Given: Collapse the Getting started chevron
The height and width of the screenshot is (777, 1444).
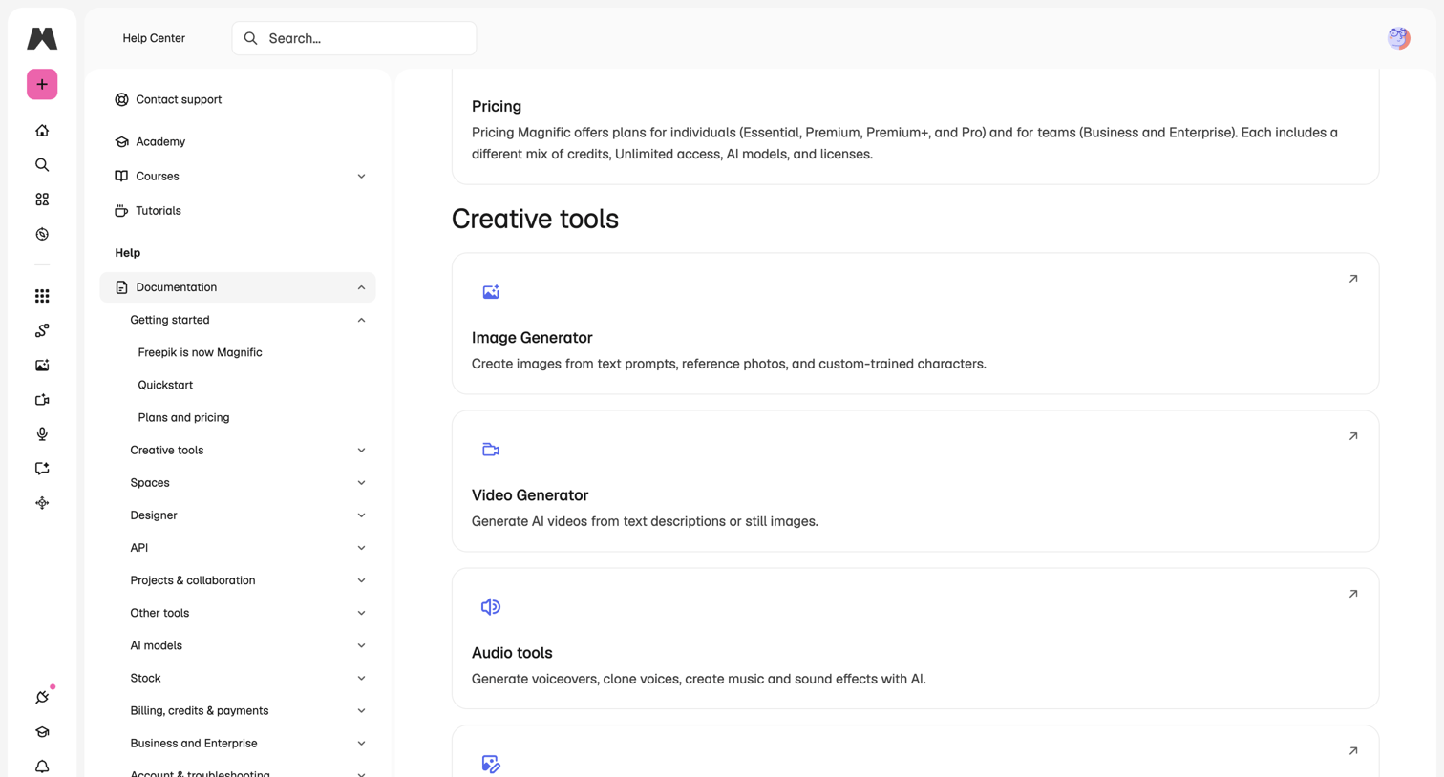Looking at the screenshot, I should pos(361,320).
